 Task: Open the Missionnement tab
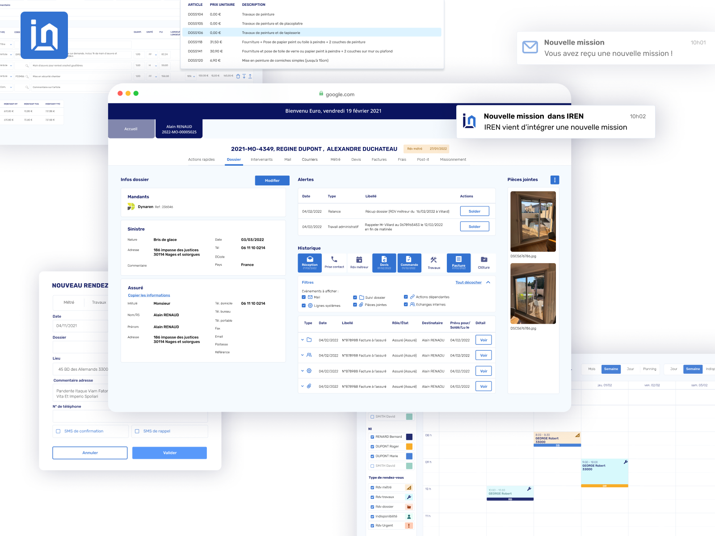tap(453, 159)
